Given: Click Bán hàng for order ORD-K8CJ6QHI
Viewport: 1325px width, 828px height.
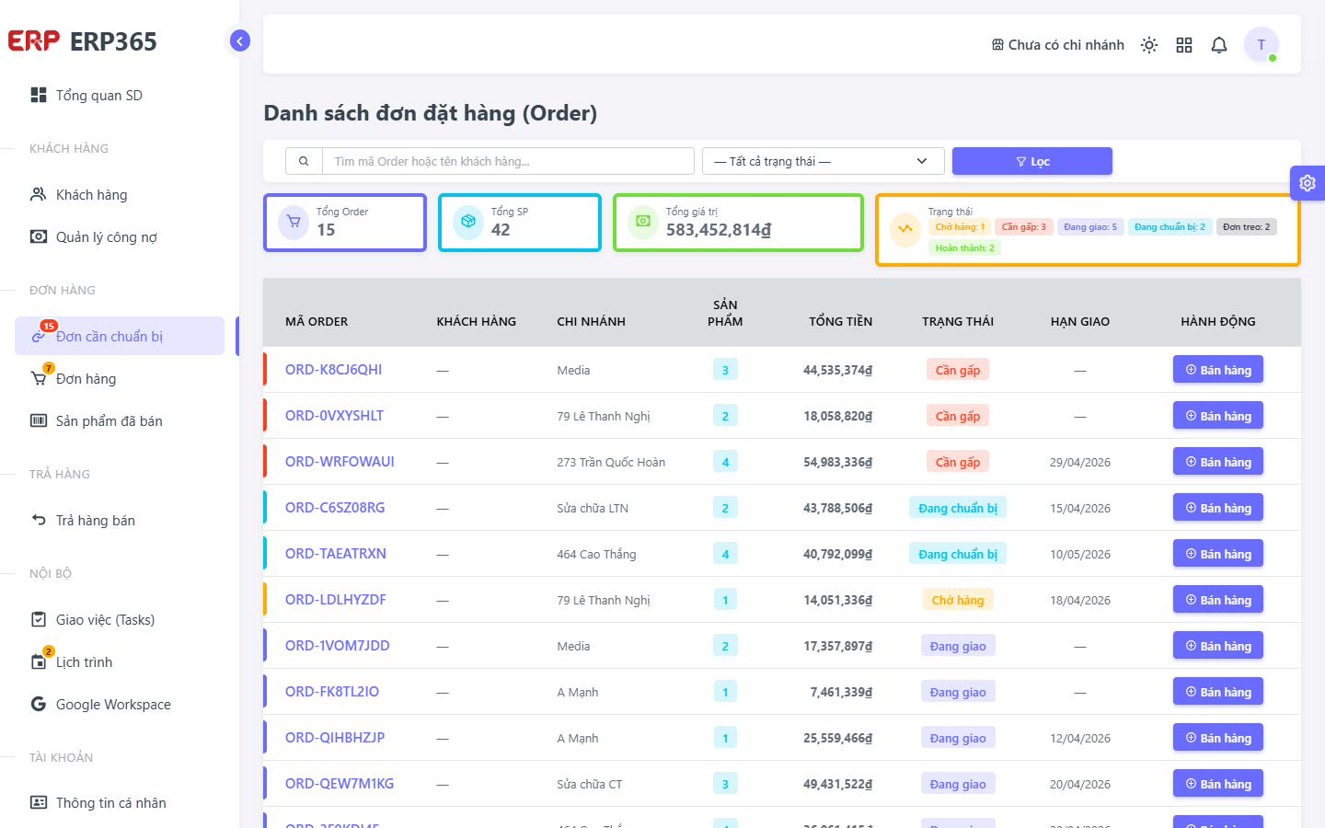Looking at the screenshot, I should pyautogui.click(x=1218, y=370).
